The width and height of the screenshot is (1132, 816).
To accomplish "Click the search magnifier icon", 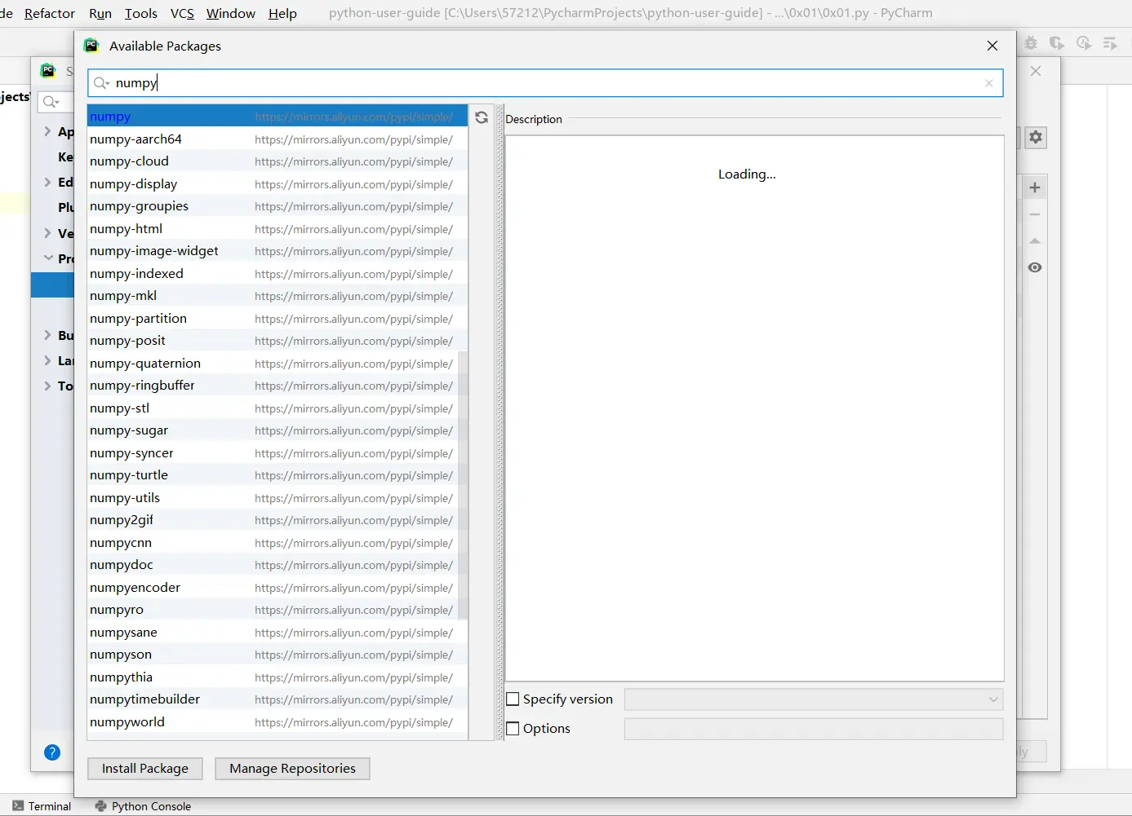I will (101, 83).
